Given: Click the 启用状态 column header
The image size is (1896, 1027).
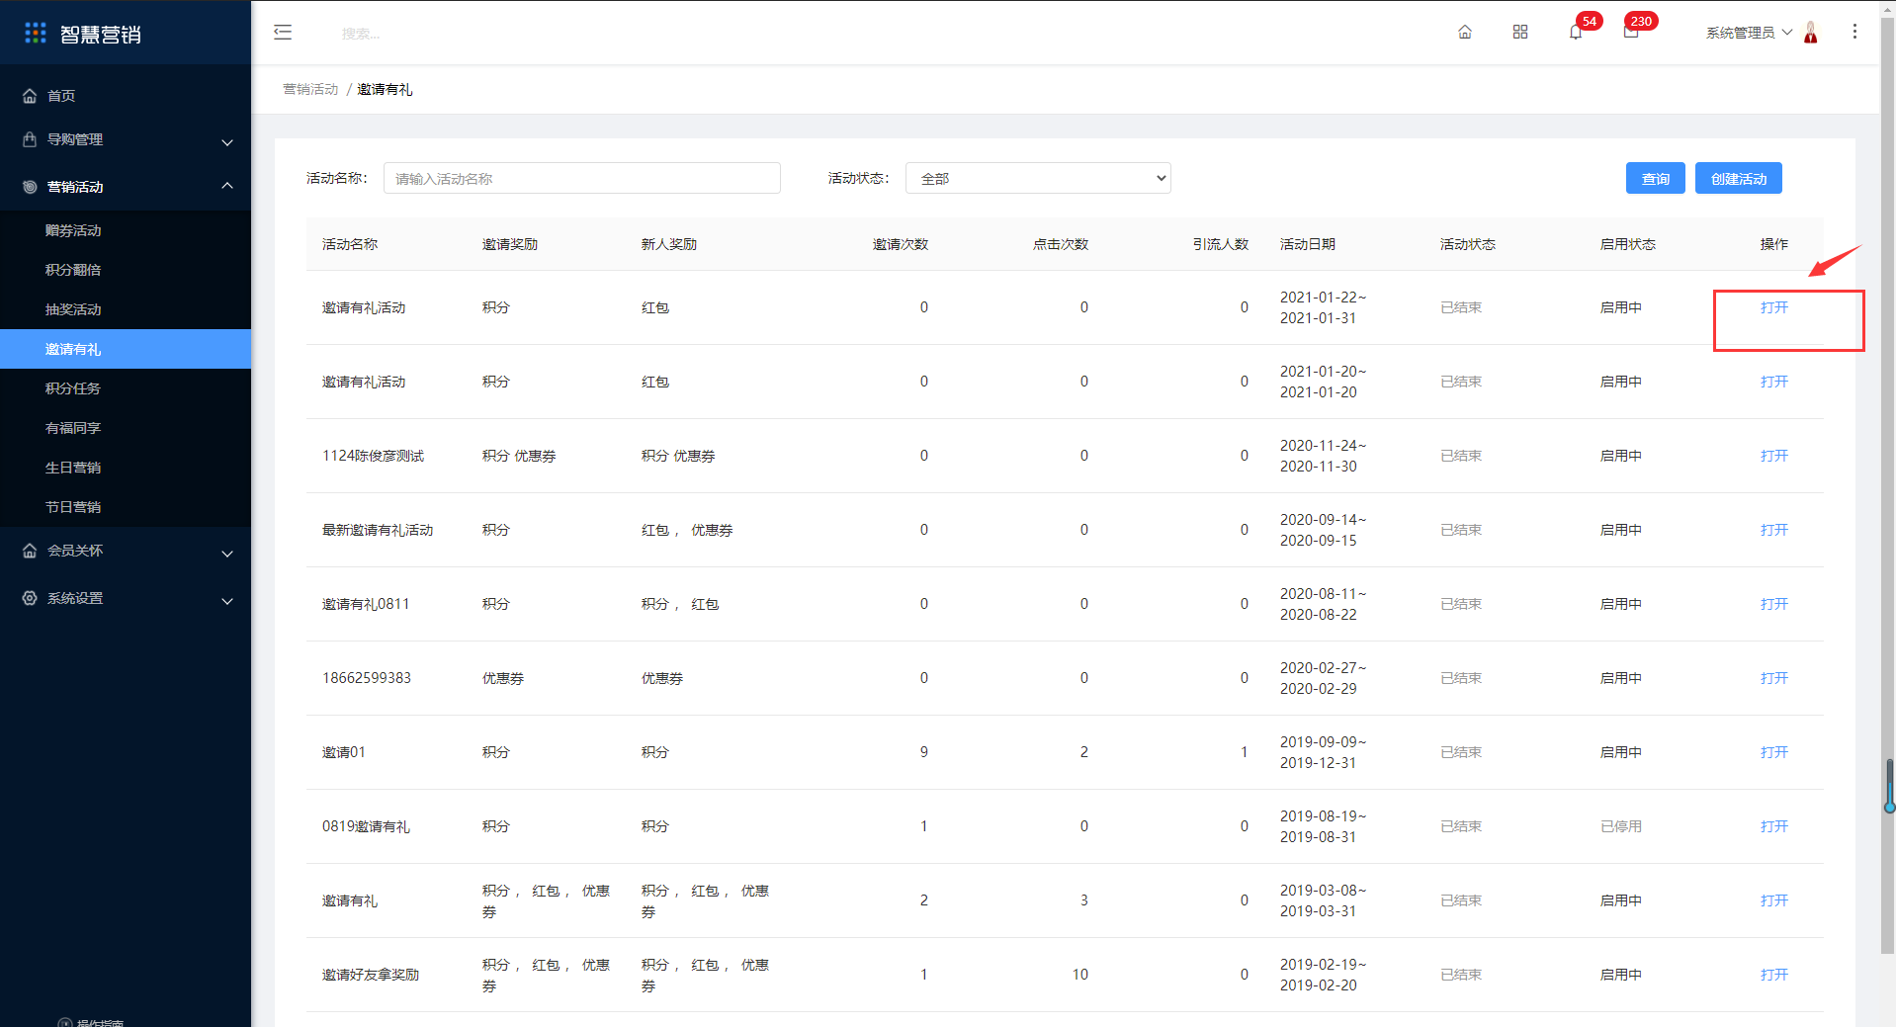Looking at the screenshot, I should tap(1628, 244).
